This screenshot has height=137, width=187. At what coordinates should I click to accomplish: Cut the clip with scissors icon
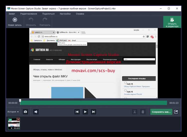[135, 112]
